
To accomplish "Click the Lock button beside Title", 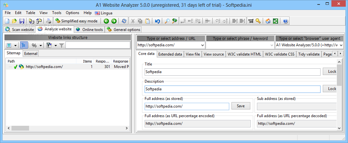I will pyautogui.click(x=330, y=71).
